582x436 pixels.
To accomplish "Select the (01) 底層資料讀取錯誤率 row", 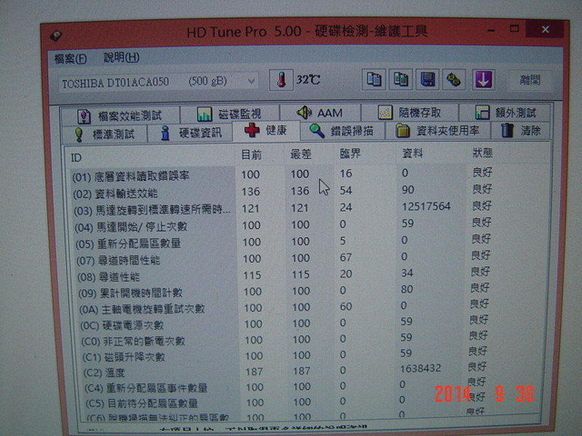I will pyautogui.click(x=282, y=174).
